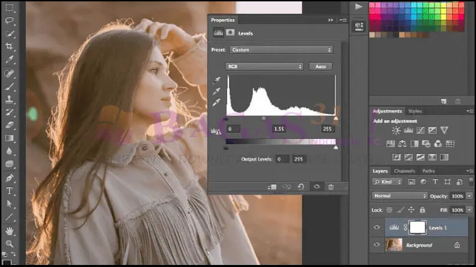This screenshot has width=476, height=267.
Task: Select the Crop tool
Action: 10,46
